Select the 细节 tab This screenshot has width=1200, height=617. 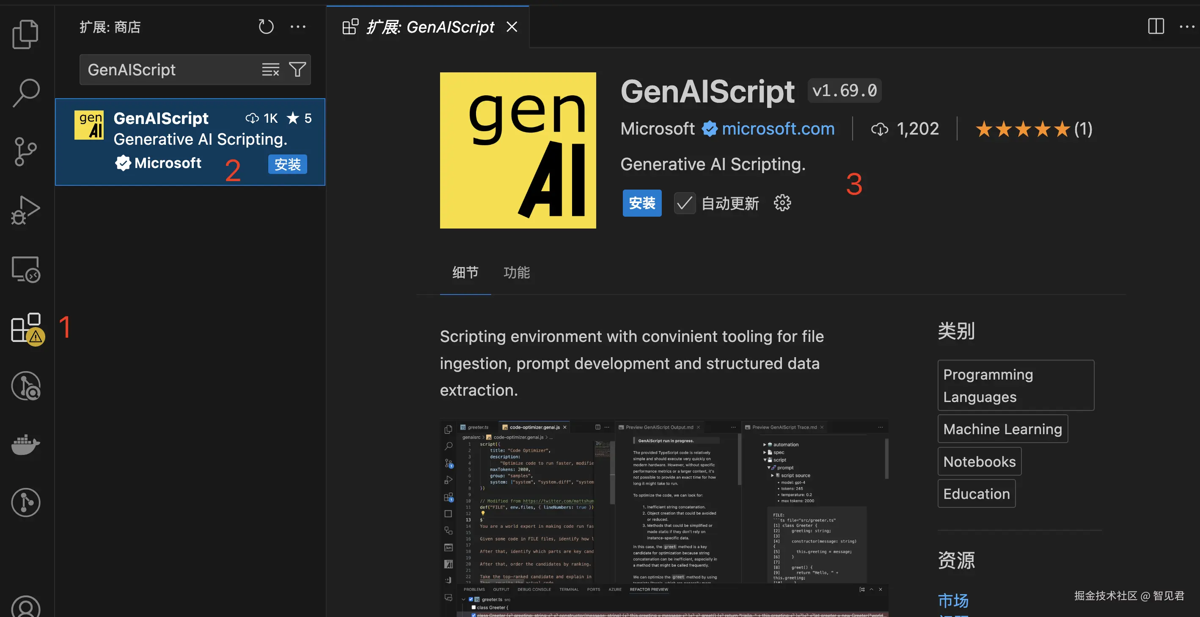(x=465, y=273)
